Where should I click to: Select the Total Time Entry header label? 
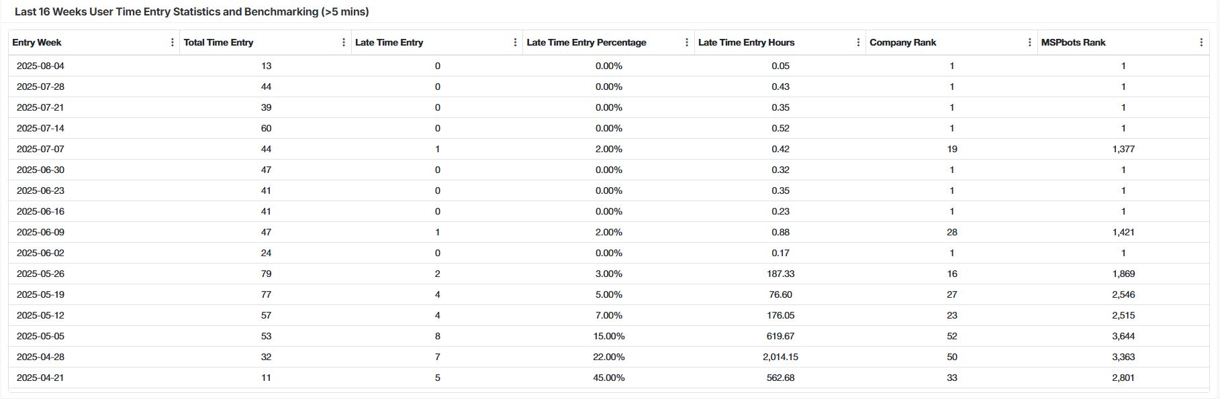coord(217,42)
